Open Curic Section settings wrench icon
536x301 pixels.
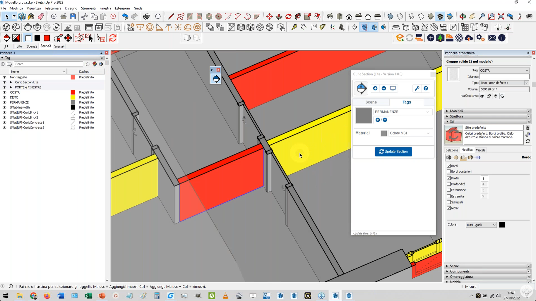417,88
